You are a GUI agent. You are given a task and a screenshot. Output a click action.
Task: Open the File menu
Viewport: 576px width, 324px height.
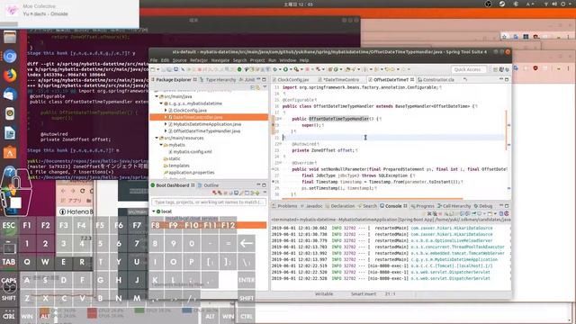154,60
